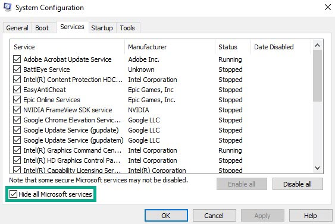335x224 pixels.
Task: Open the Tools tab
Action: click(127, 28)
